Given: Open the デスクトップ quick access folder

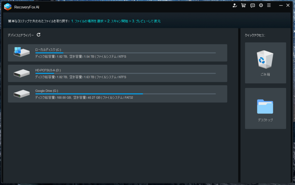Looking at the screenshot, I should pos(265,108).
